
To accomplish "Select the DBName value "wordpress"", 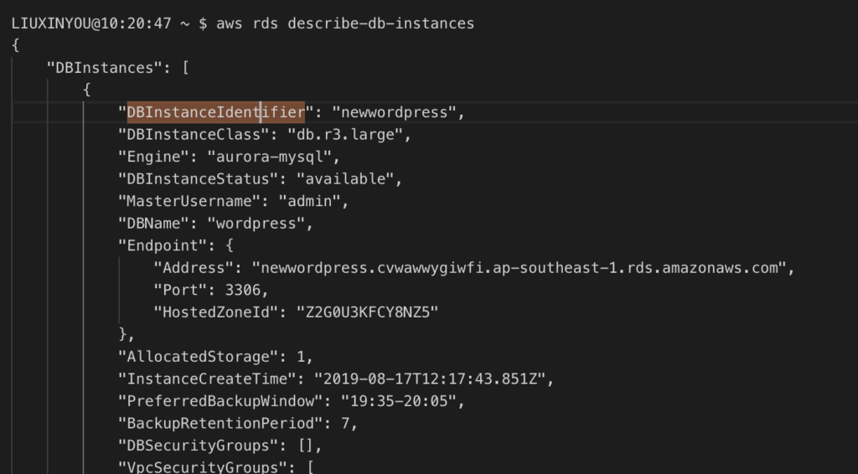I will [256, 224].
